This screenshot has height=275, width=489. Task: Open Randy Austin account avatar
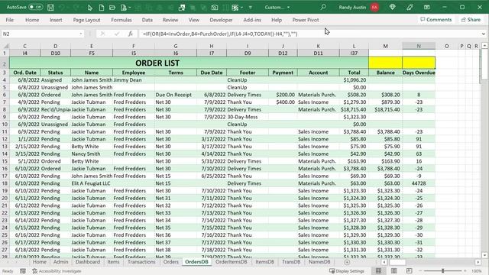click(x=374, y=7)
